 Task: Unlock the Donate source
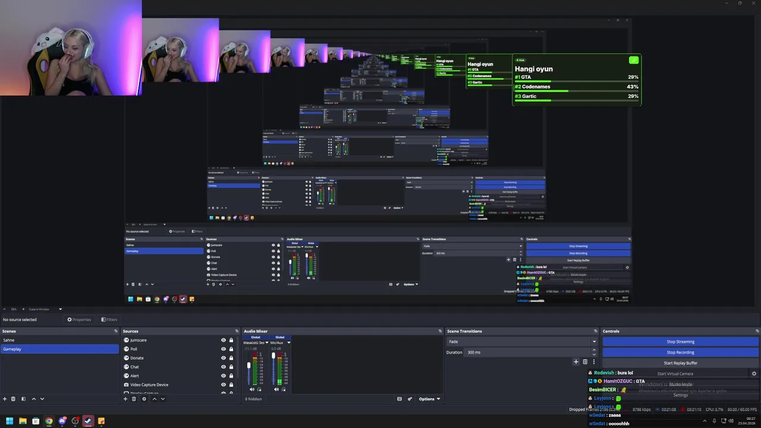coord(231,358)
